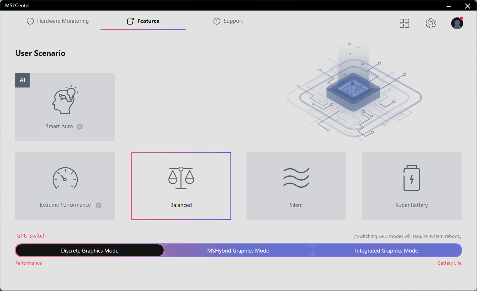Click the Features tab icon
This screenshot has width=477, height=291.
[130, 21]
